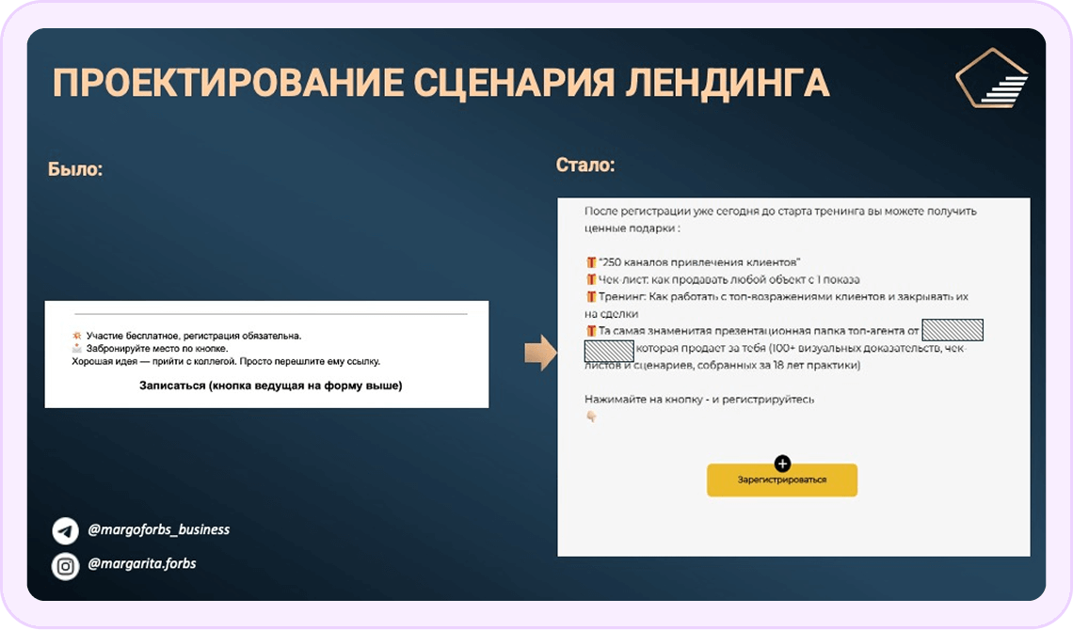Select the 'Стало:' section heading
The width and height of the screenshot is (1073, 630).
point(585,165)
